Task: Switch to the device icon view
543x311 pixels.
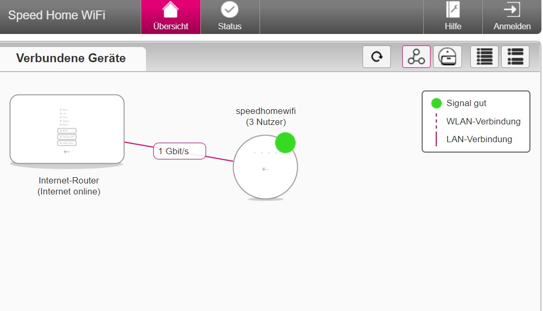Action: pyautogui.click(x=447, y=57)
